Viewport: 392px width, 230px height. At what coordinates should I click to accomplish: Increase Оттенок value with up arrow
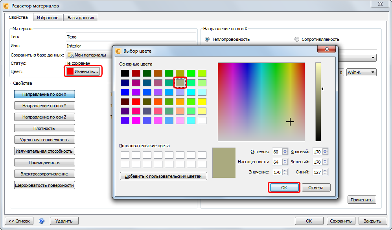click(285, 150)
